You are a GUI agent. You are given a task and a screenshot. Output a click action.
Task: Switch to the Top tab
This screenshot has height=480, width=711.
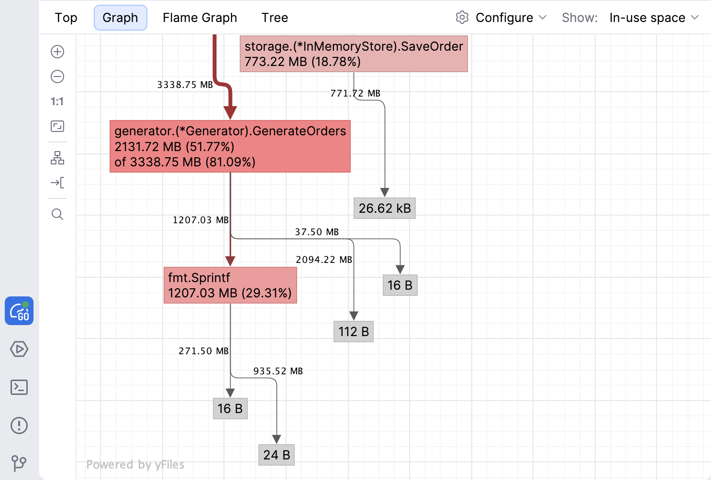[66, 18]
